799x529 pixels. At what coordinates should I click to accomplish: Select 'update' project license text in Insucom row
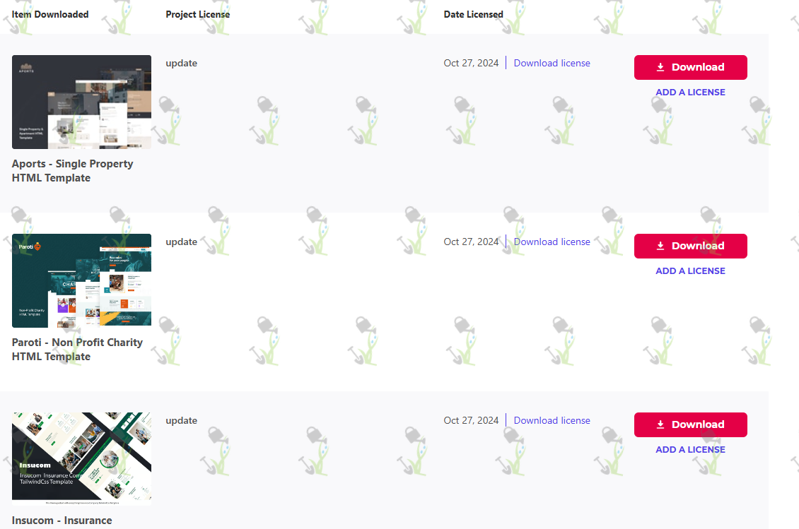pyautogui.click(x=182, y=420)
